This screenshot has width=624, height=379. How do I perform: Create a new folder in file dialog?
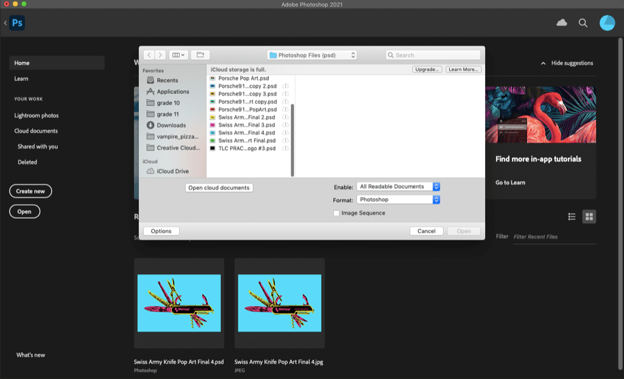200,55
